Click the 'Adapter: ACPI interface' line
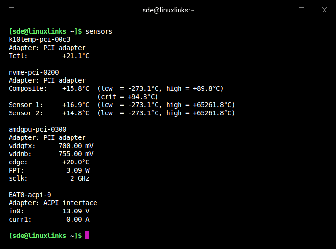 point(53,203)
